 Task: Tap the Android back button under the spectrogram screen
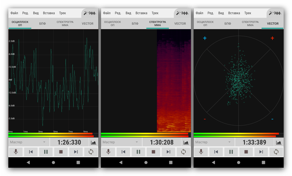(121, 163)
